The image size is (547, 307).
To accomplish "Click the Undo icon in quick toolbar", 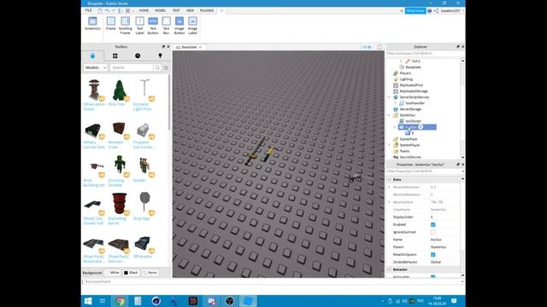I will 107,11.
